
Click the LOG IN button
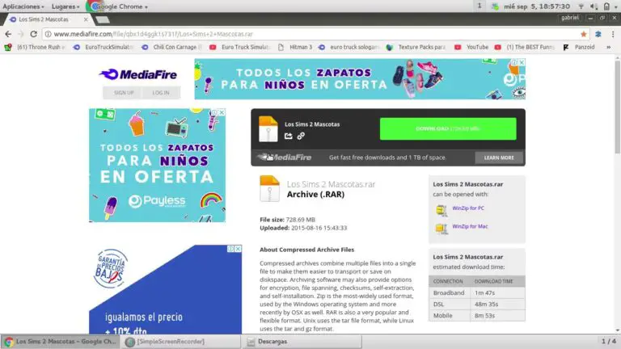[x=161, y=93]
